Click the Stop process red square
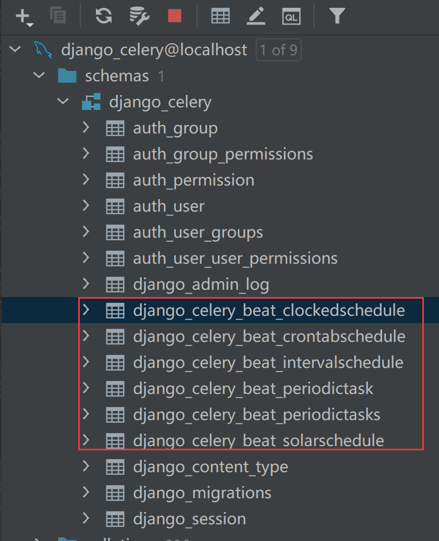 click(x=174, y=16)
